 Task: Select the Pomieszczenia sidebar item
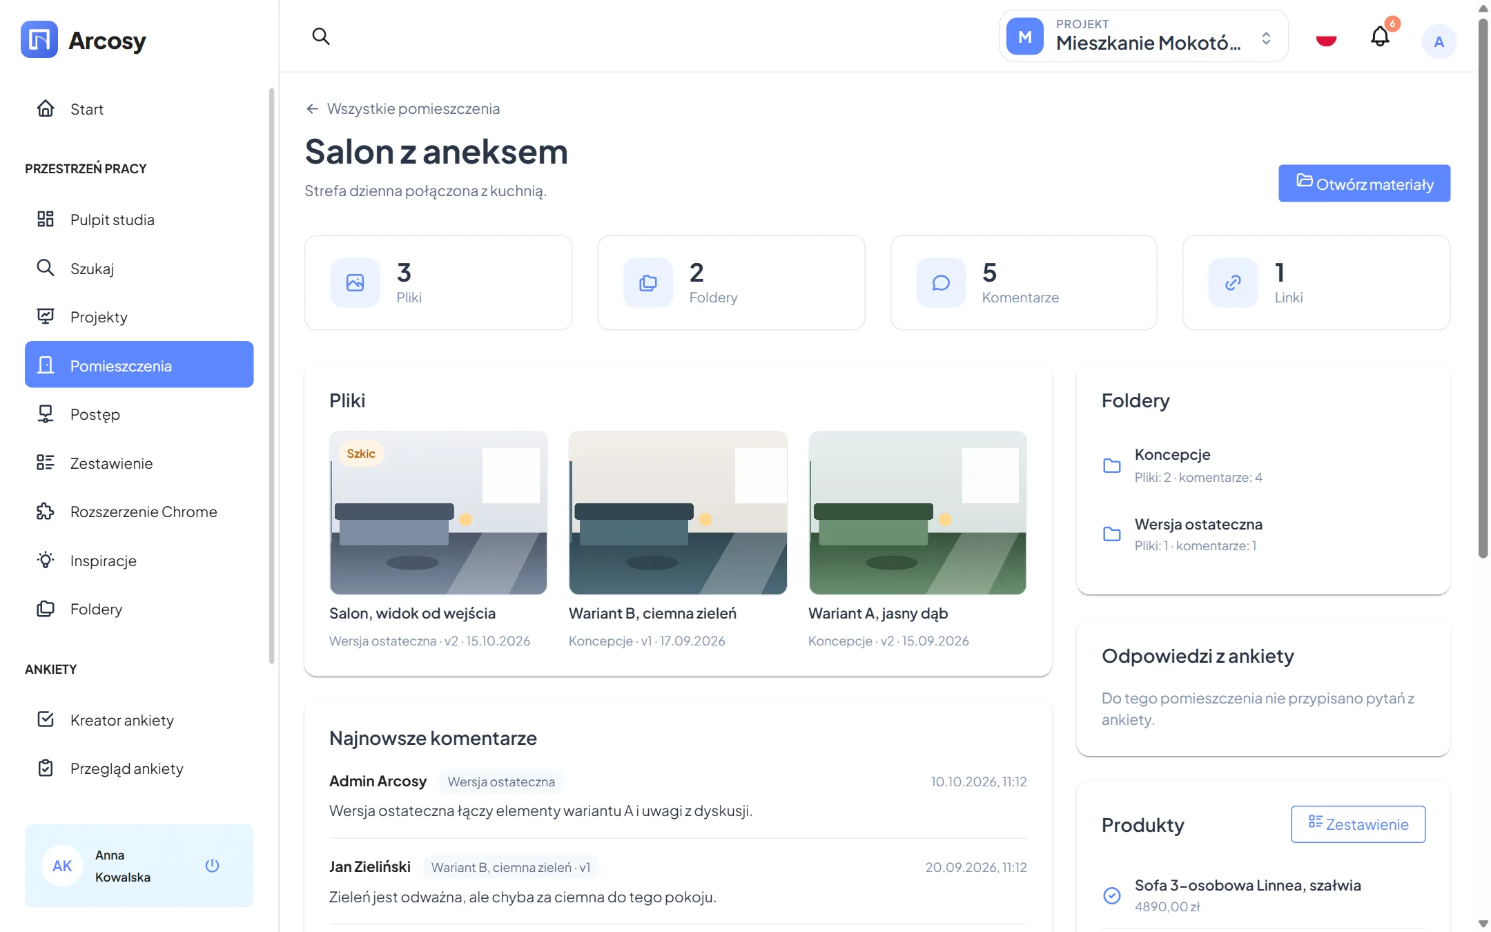point(139,365)
